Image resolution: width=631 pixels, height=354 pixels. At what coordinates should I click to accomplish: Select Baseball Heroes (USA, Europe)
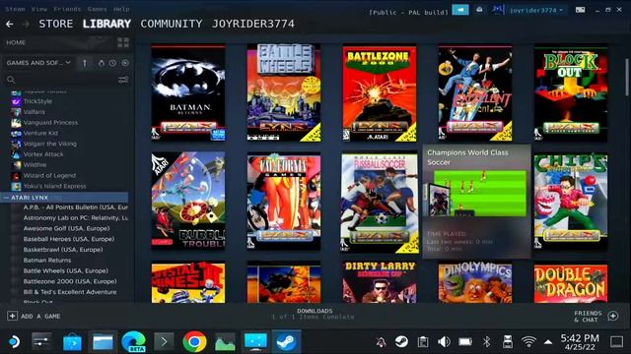tap(69, 239)
